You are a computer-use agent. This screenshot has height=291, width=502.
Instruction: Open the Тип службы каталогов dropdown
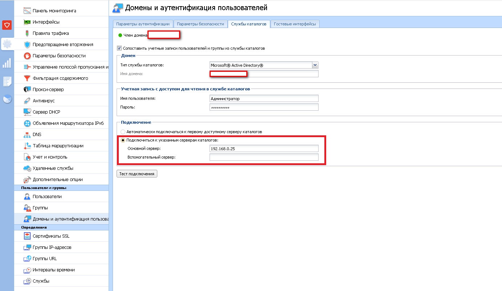tap(315, 65)
